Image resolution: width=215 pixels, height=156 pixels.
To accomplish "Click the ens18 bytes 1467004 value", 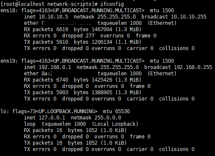I will point(102,29).
